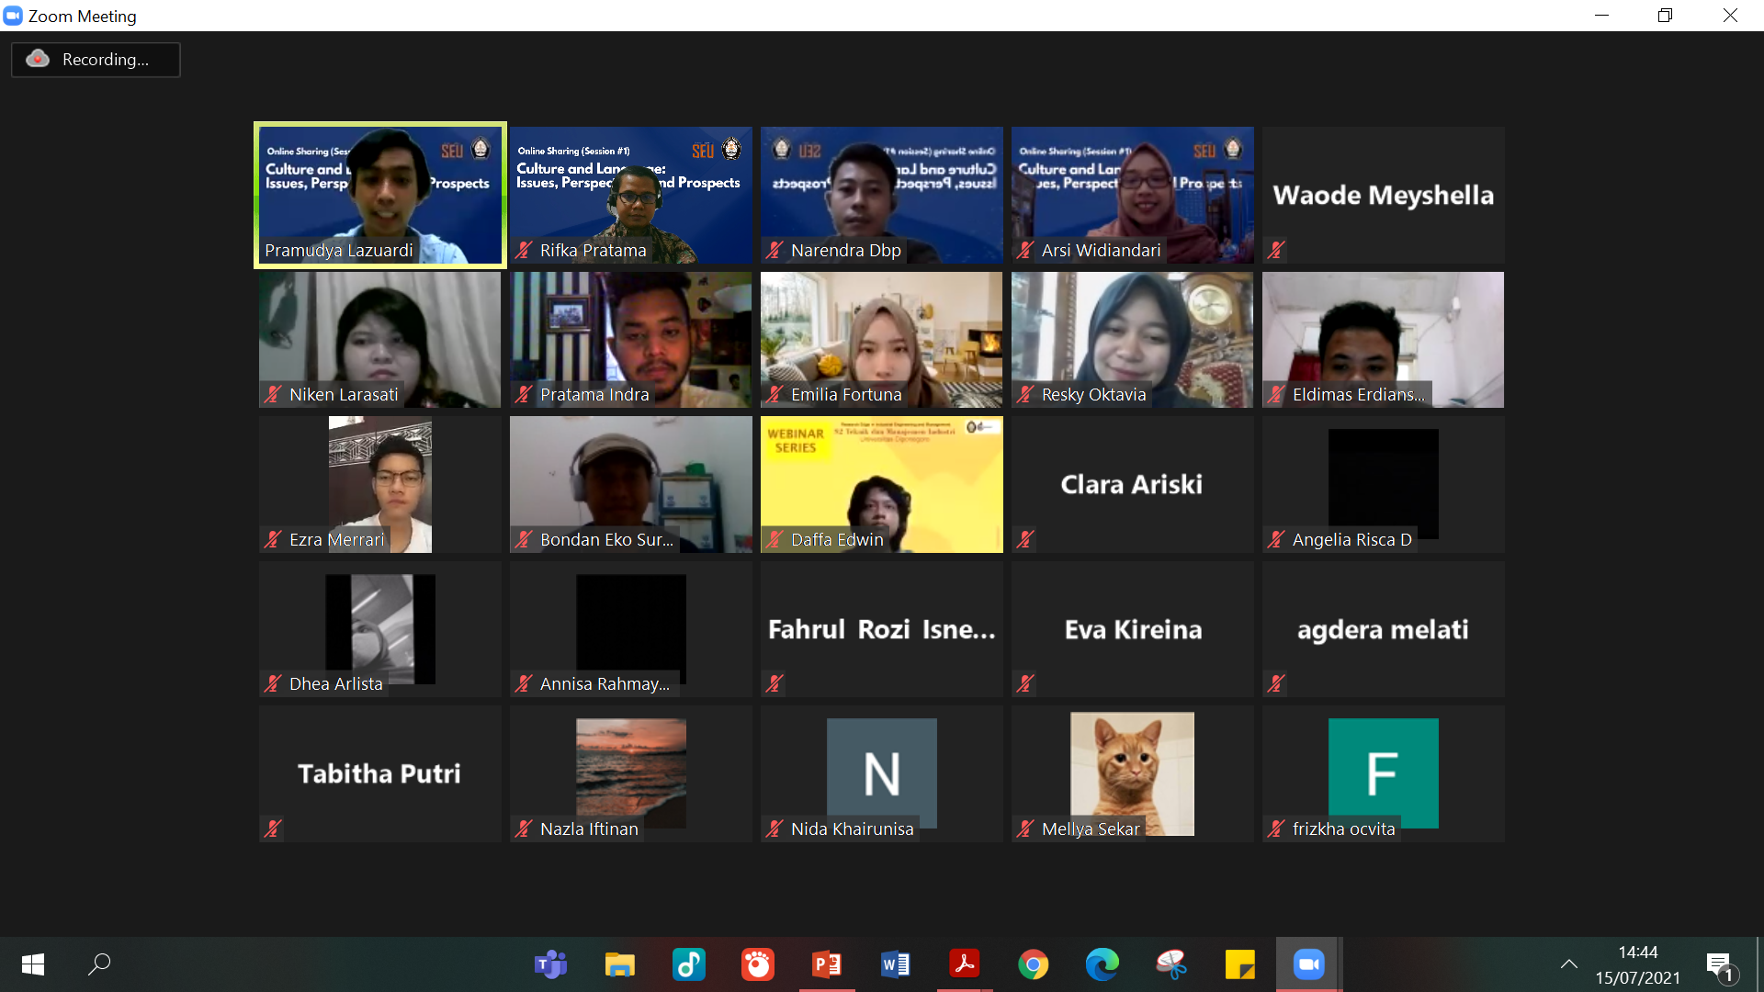Expand hidden system tray icons
1764x992 pixels.
coord(1568,964)
